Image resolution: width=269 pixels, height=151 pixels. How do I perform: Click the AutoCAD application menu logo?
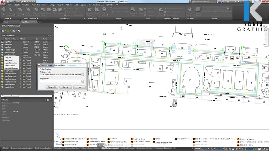tap(3, 3)
